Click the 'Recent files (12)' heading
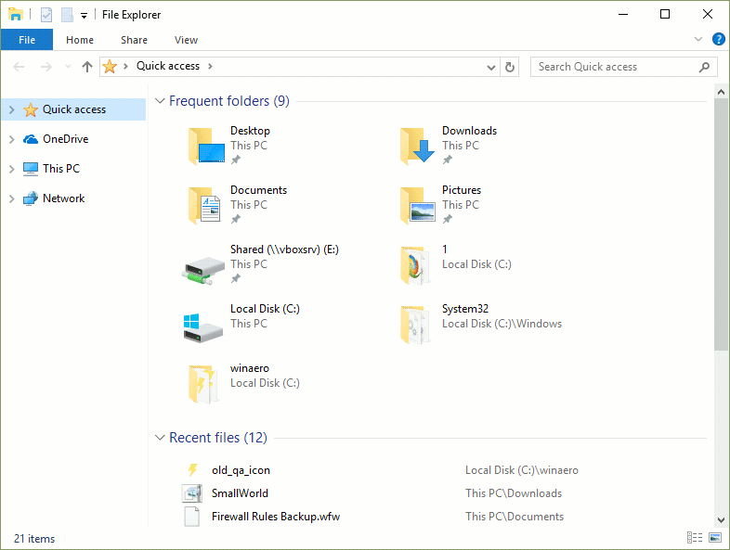 click(x=218, y=438)
